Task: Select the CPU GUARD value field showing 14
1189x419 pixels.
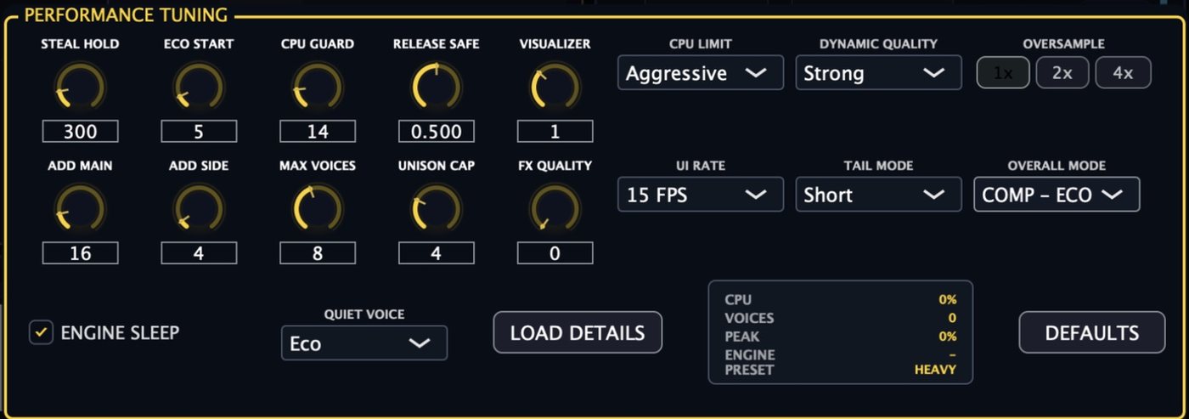Action: point(318,131)
